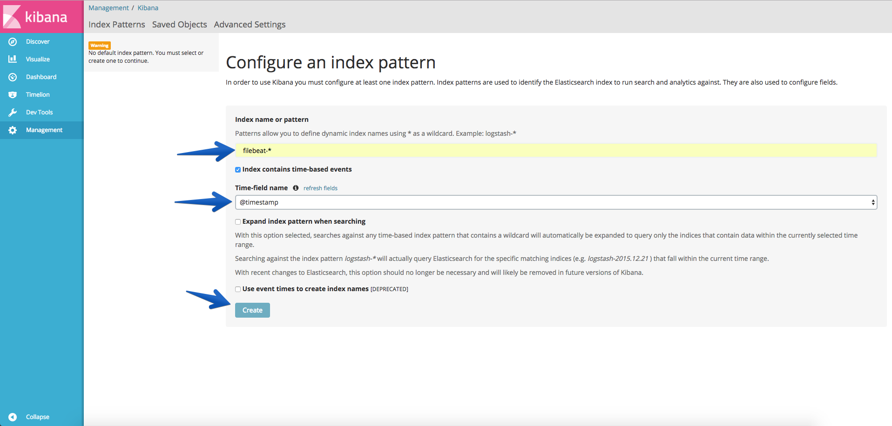Enable Expand index pattern when searching

(x=238, y=222)
